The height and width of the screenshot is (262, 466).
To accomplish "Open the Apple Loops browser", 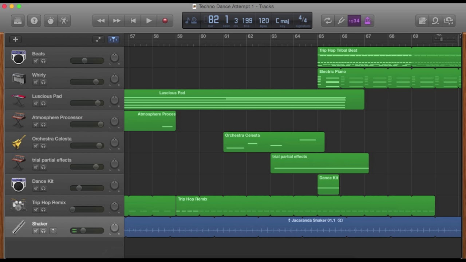I will [435, 21].
